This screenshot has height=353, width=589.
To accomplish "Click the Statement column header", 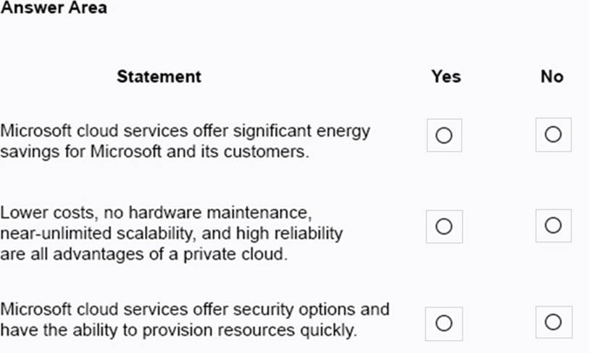I will click(x=159, y=76).
